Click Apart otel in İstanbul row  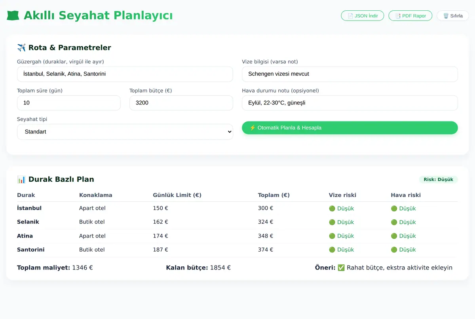(92, 208)
